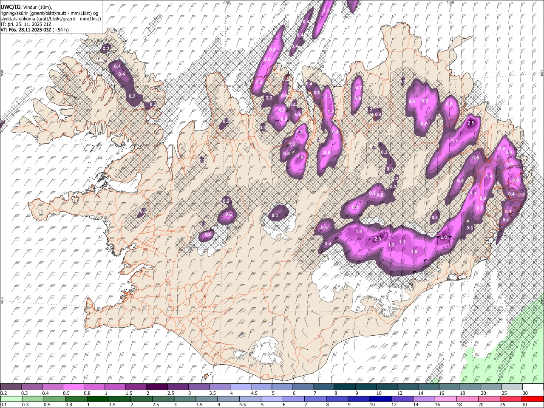The width and height of the screenshot is (544, 408).
Task: Click the deep blue 10–12 rain legend swatch
Action: 380,399
